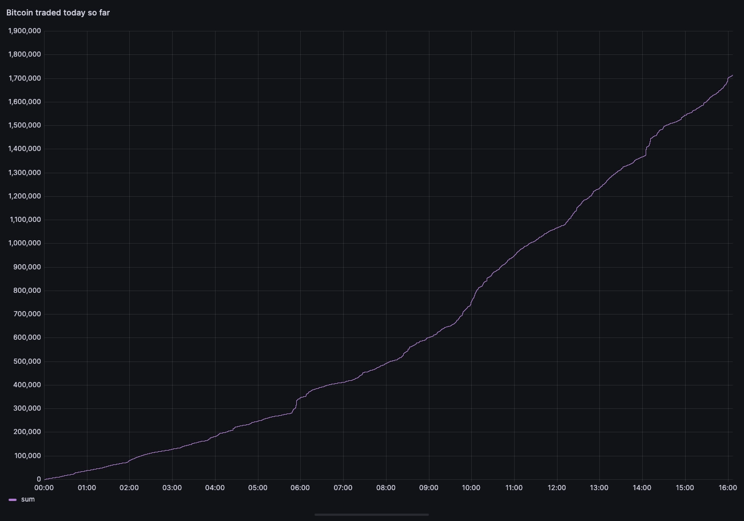The image size is (744, 521).
Task: Click the '700,000' y-axis label
Action: point(27,314)
